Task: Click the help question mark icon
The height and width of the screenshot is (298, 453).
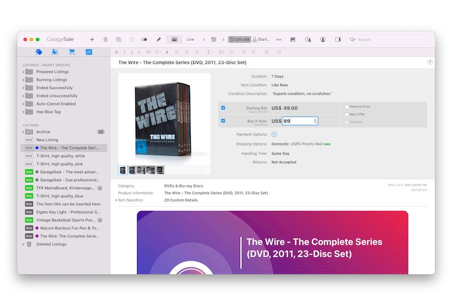Action: tap(430, 62)
